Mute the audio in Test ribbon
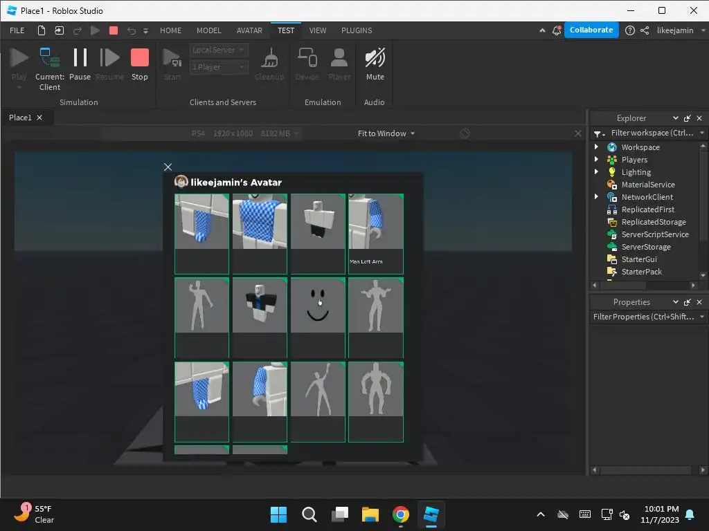The image size is (709, 531). click(375, 64)
